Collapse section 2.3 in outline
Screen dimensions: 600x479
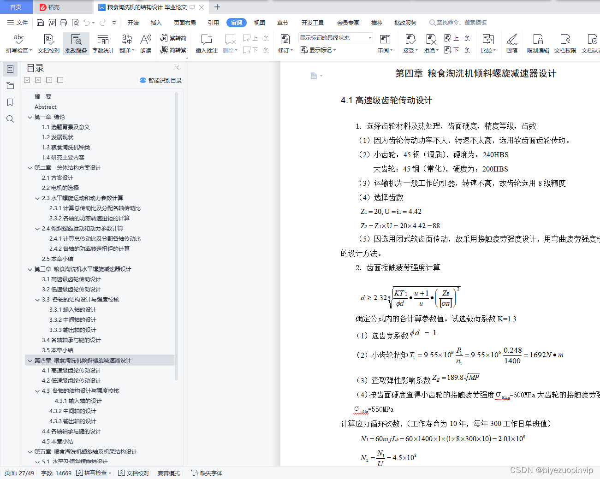[x=37, y=198]
